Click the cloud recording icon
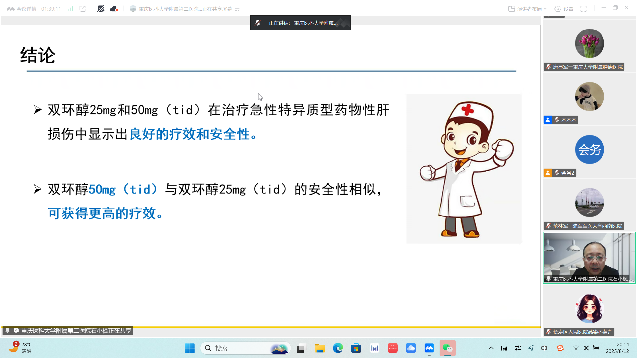The image size is (637, 358). click(x=114, y=9)
